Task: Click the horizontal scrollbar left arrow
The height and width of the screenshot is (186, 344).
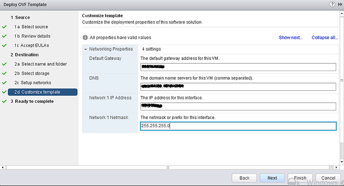Action: tap(3, 167)
